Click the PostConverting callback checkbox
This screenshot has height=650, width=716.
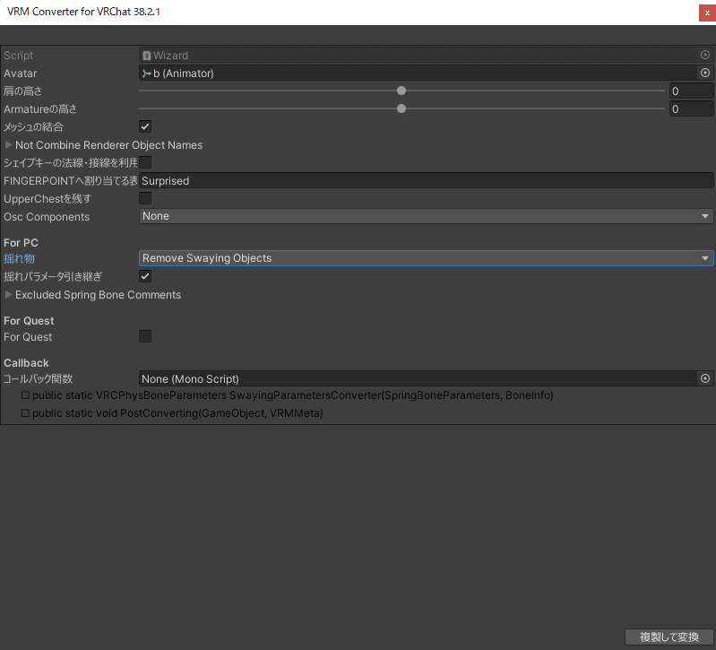(x=25, y=413)
